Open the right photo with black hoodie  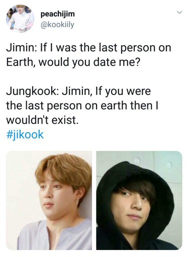(139, 200)
